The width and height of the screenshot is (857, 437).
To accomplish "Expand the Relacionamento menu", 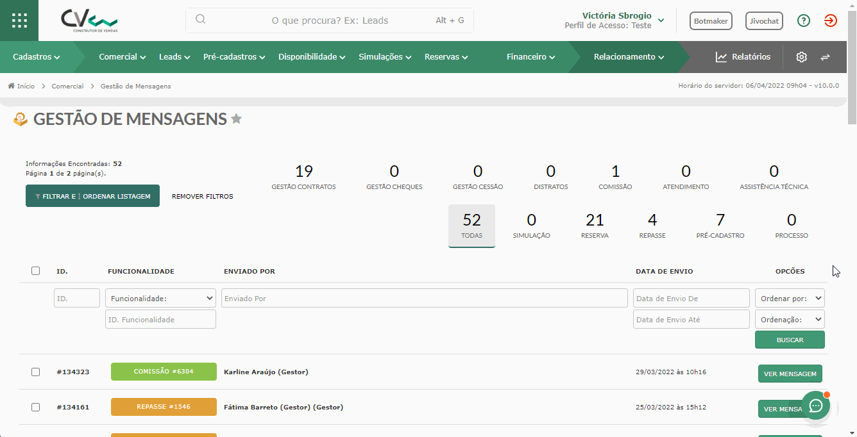I will (x=629, y=57).
